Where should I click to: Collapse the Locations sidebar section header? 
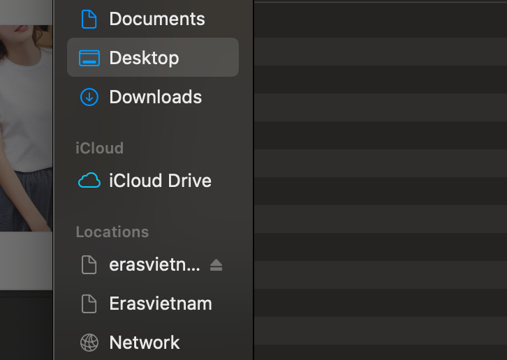(112, 232)
